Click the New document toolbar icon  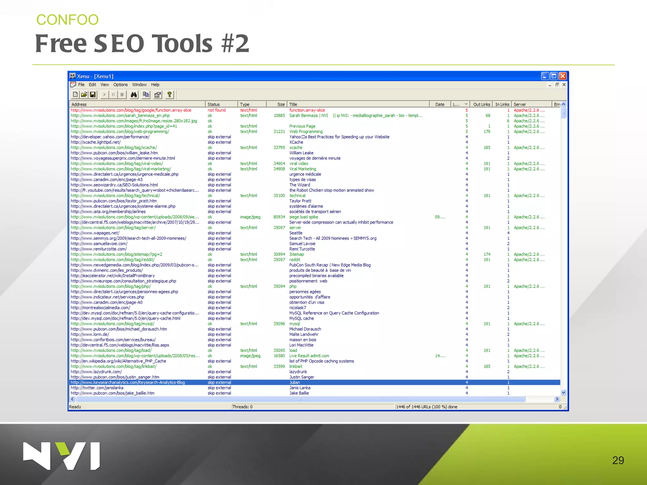[75, 94]
